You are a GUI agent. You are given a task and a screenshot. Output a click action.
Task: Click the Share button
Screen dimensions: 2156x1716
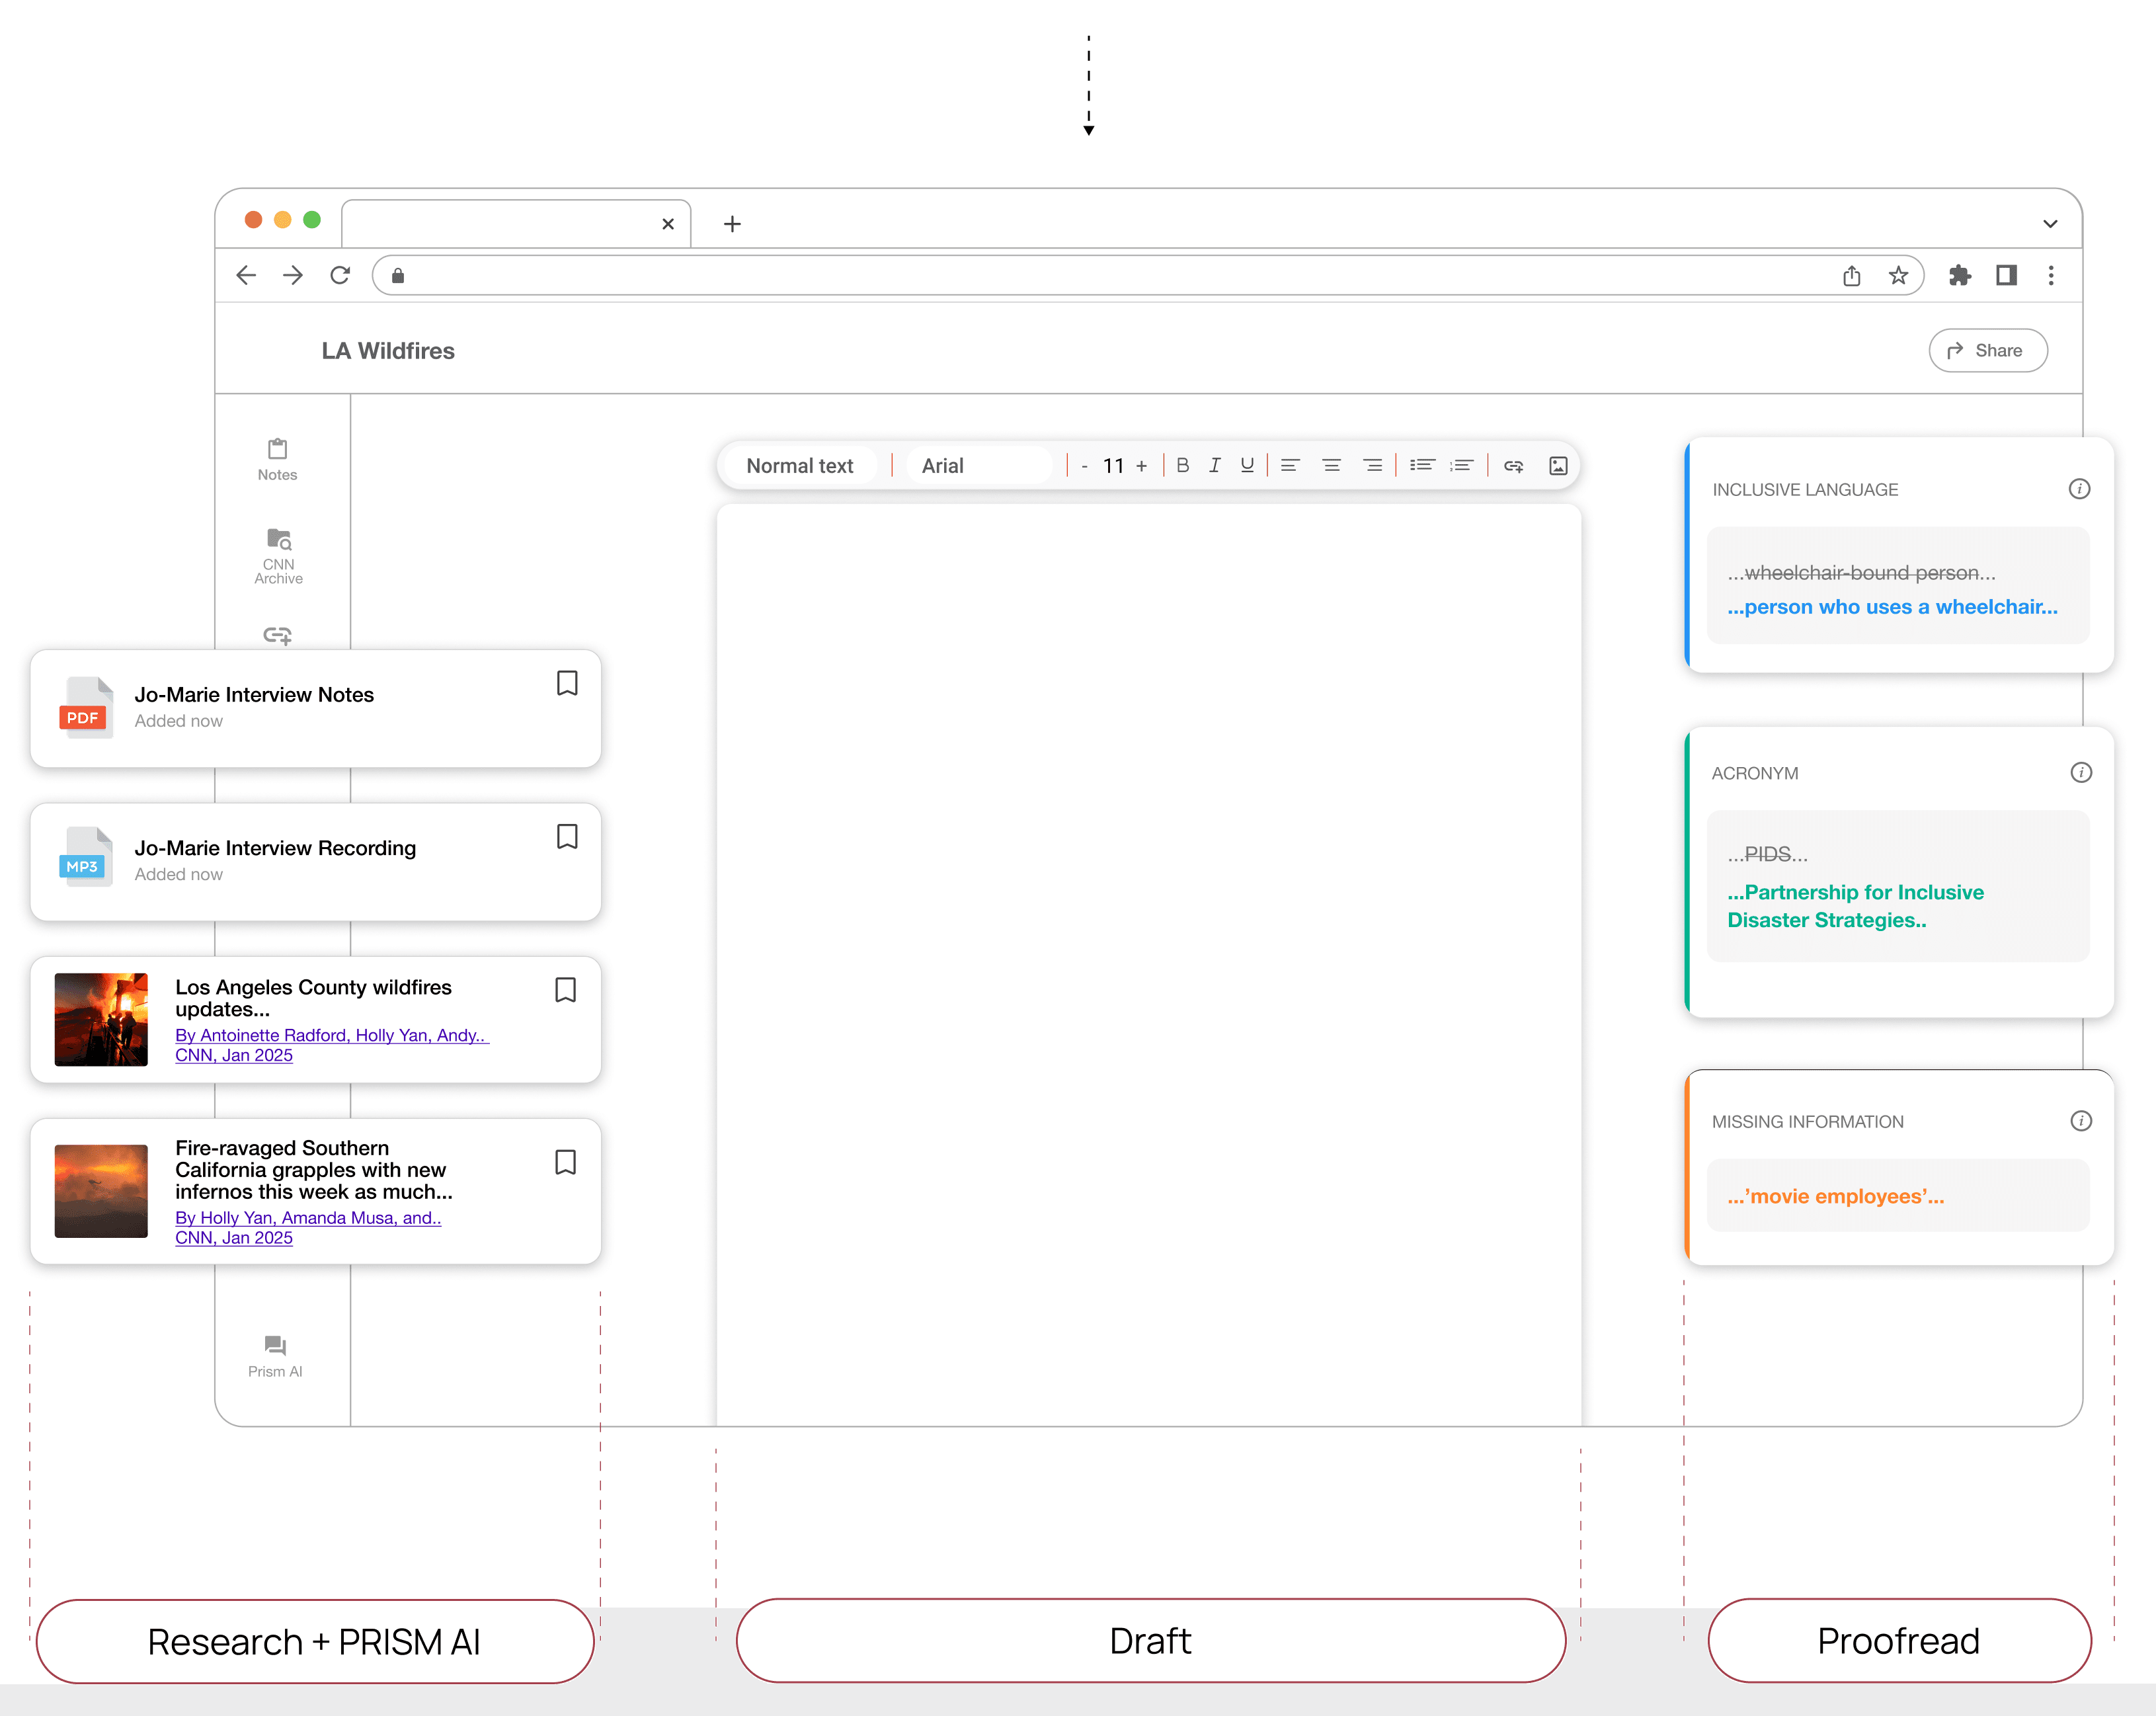(1987, 350)
